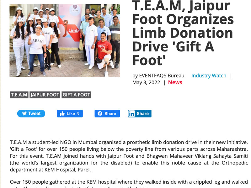Open the Industry Watch category link
The height and width of the screenshot is (188, 251).
tap(209, 76)
